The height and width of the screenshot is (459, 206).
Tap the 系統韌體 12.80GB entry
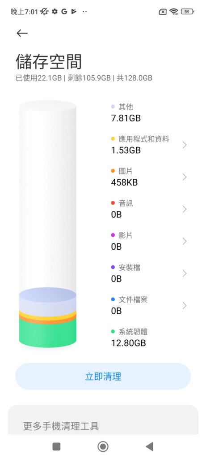point(129,338)
